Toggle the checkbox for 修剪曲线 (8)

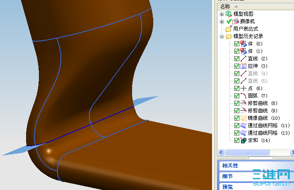(237, 103)
